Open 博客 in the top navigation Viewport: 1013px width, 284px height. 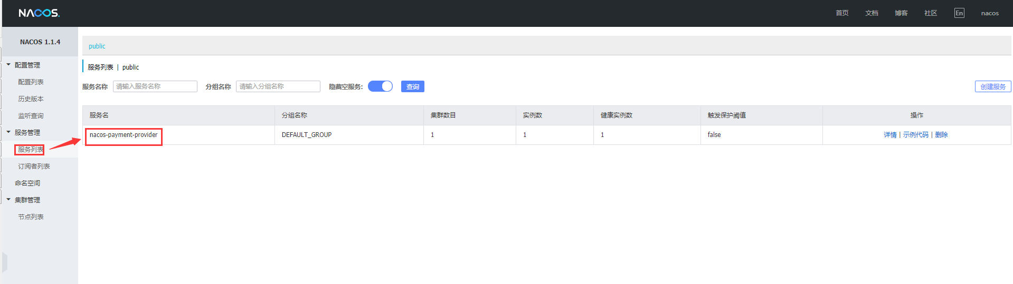[901, 13]
